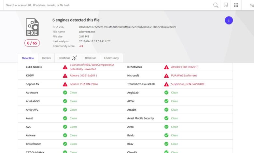The height and width of the screenshot is (153, 254).
Task: Open the apps grid menu
Action: click(x=236, y=5)
